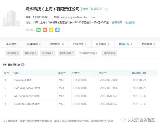The height and width of the screenshot is (127, 160).
Task: Click registration number 2016SR018066
Action: coord(109,88)
